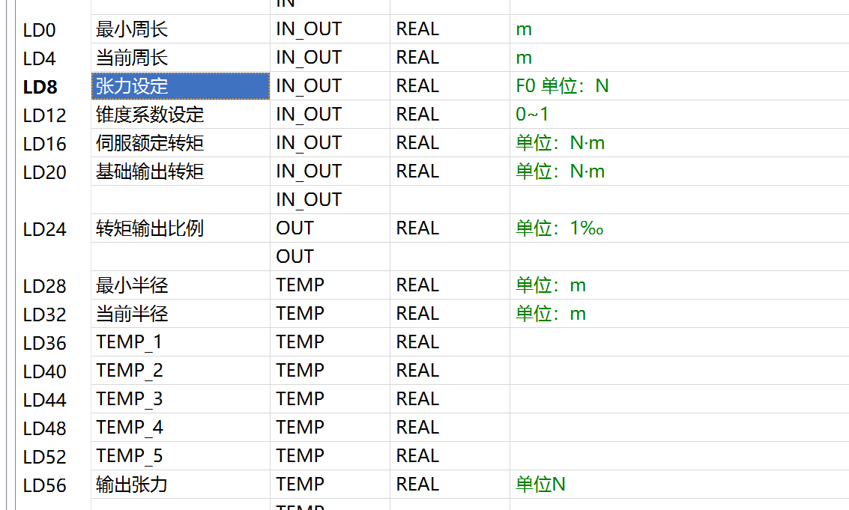Click comment "m" in 最小周长 row
This screenshot has height=510, width=849.
tap(524, 29)
